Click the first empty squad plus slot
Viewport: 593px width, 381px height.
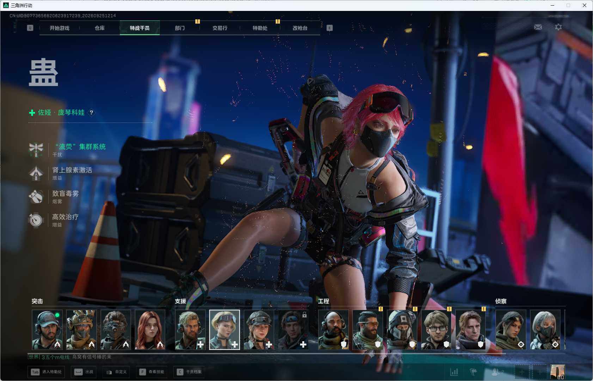click(x=522, y=372)
